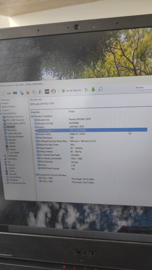Expand the Güvenlik node arrow
Image resolution: width=152 pixels, height=270 pixels.
tap(3, 174)
